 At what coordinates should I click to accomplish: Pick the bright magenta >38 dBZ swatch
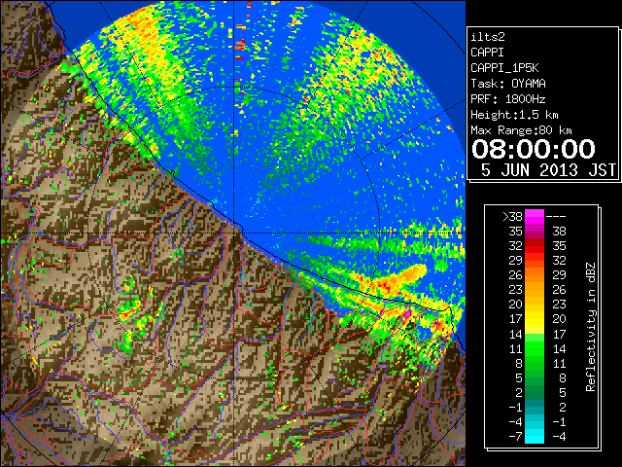[535, 216]
